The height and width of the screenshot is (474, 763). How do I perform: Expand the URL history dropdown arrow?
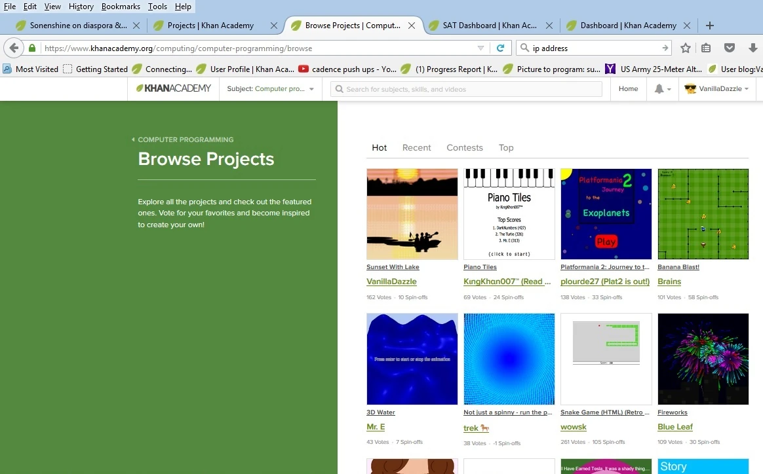(x=480, y=48)
